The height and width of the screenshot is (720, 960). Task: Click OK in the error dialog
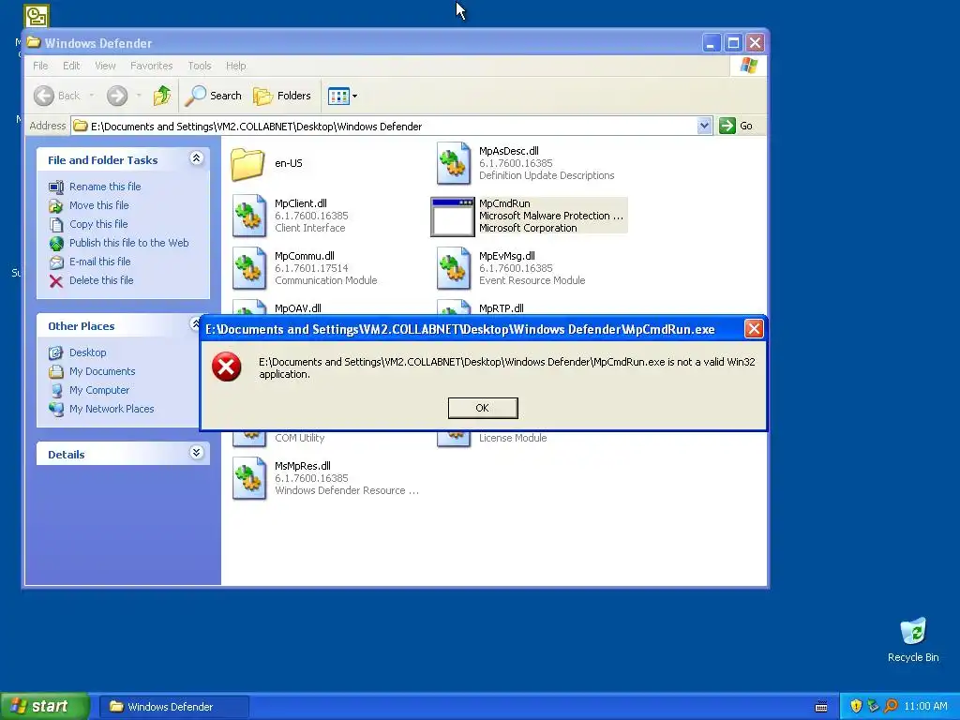coord(483,408)
